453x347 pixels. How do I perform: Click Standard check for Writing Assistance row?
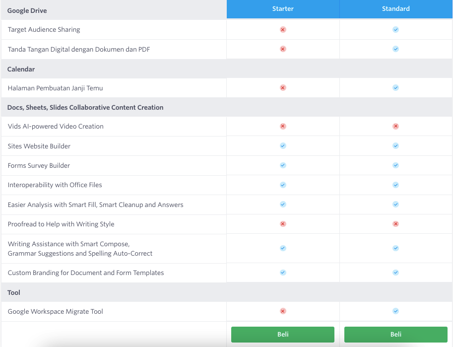[x=395, y=248]
